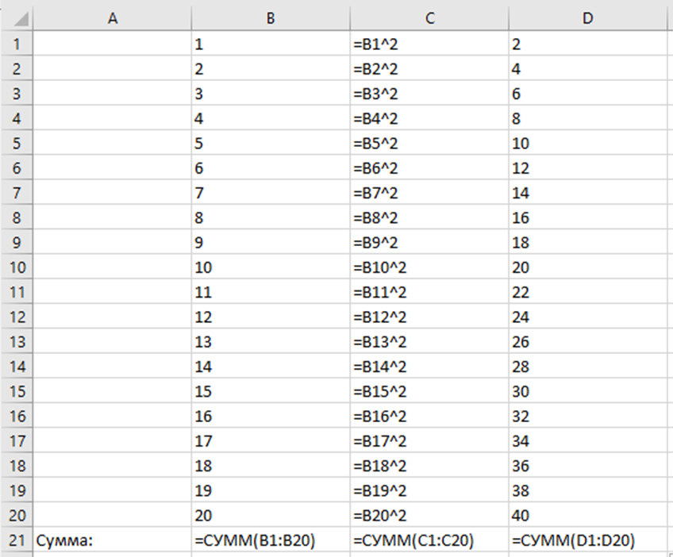The image size is (673, 557).
Task: Click the cell containing =B10^2
Action: [429, 267]
